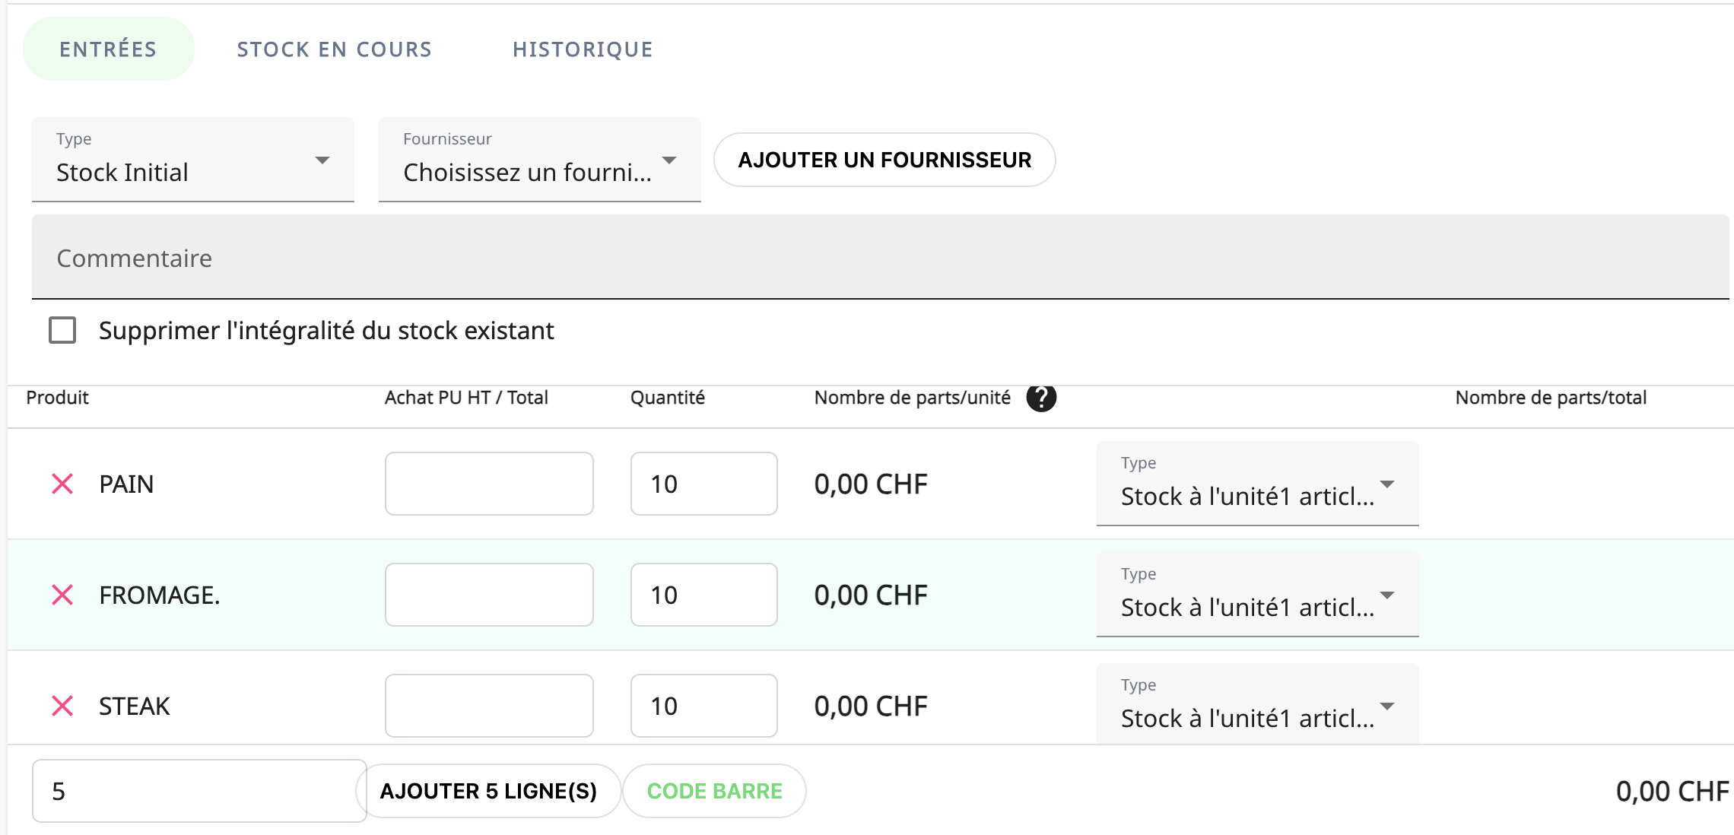Expand the Fournisseur dropdown
This screenshot has height=835, width=1734.
pyautogui.click(x=539, y=160)
